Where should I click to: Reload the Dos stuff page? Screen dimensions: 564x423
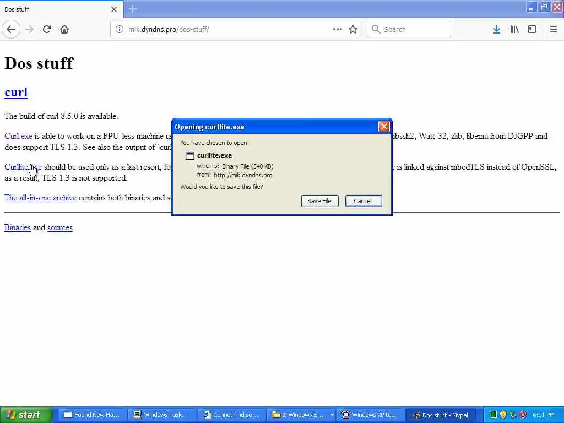click(x=47, y=29)
